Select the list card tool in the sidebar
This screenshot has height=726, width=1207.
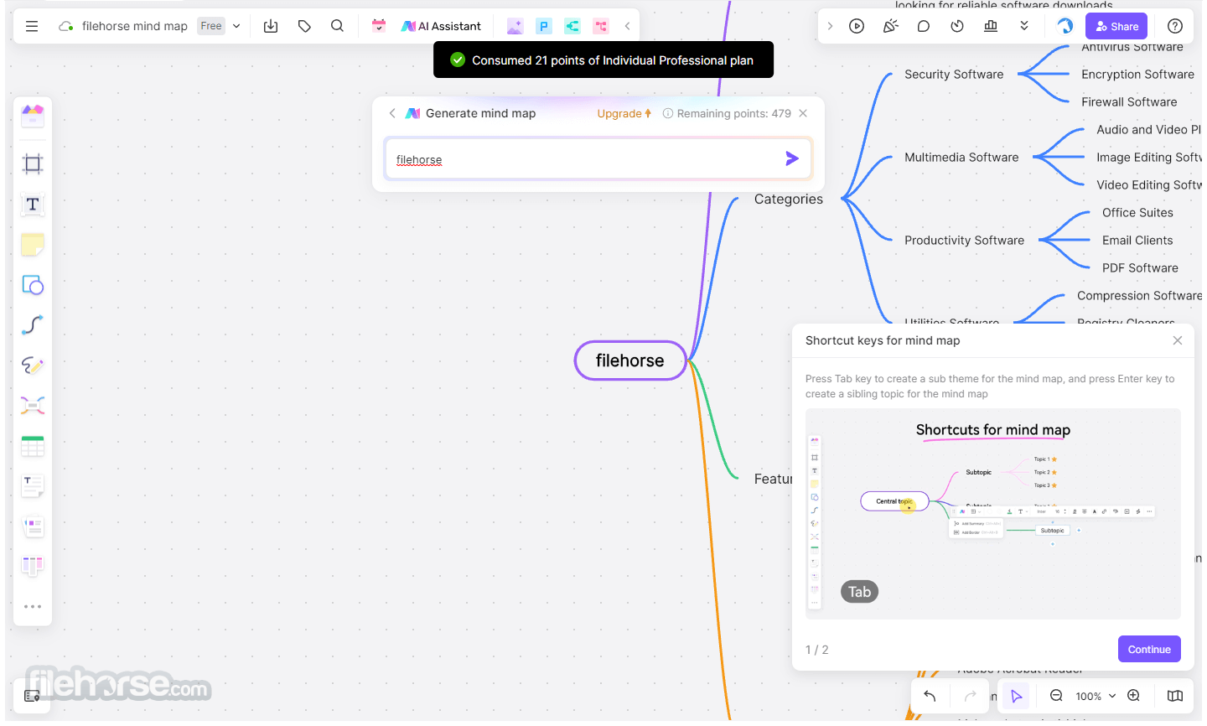[x=33, y=526]
